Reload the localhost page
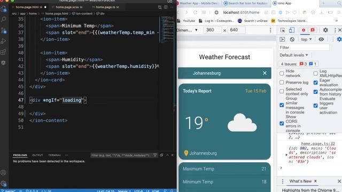Image resolution: width=342 pixels, height=192 pixels. pos(195,12)
